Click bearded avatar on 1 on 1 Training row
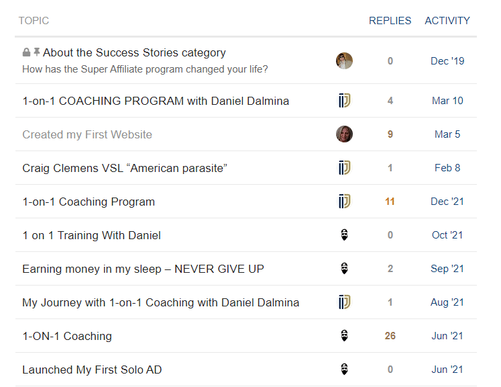This screenshot has width=501, height=387. pyautogui.click(x=344, y=235)
